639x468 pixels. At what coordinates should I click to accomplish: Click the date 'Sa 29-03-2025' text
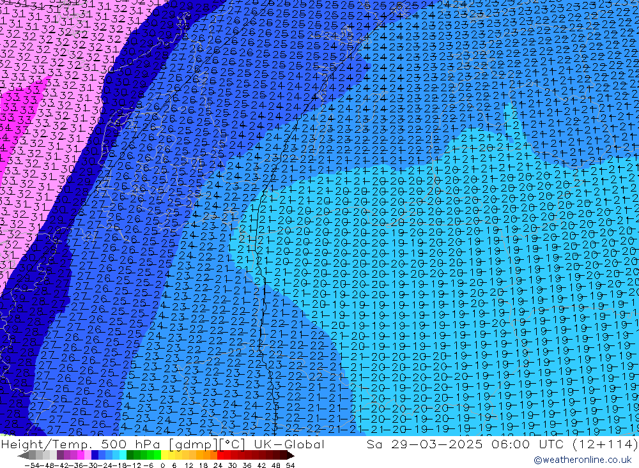pyautogui.click(x=424, y=444)
